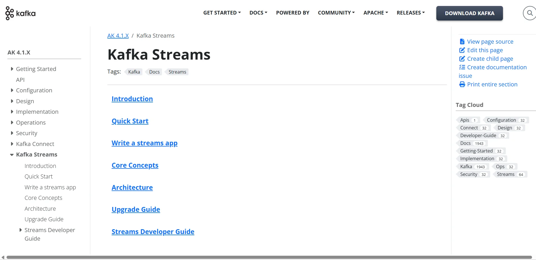
Task: Expand the Design tree section
Action: pos(12,101)
